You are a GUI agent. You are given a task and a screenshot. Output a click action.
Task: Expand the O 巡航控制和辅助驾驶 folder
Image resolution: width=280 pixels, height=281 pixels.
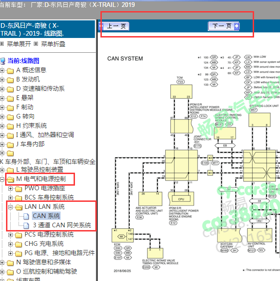(2, 272)
